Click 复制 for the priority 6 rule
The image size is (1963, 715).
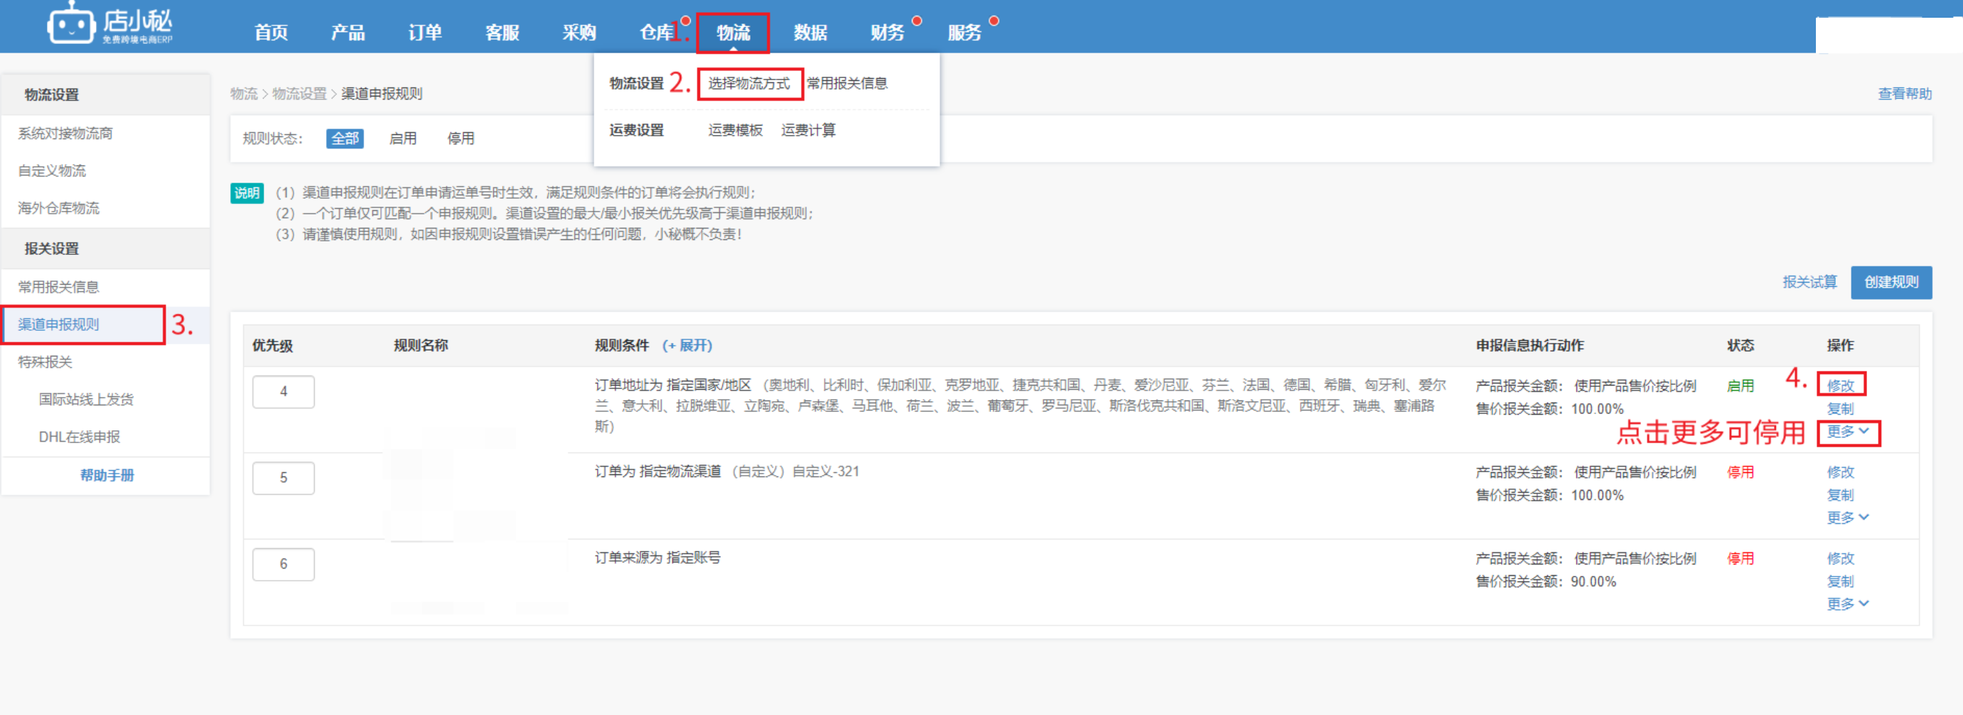tap(1840, 581)
